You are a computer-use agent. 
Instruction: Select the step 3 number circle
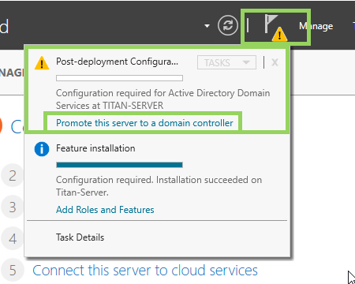[13, 207]
